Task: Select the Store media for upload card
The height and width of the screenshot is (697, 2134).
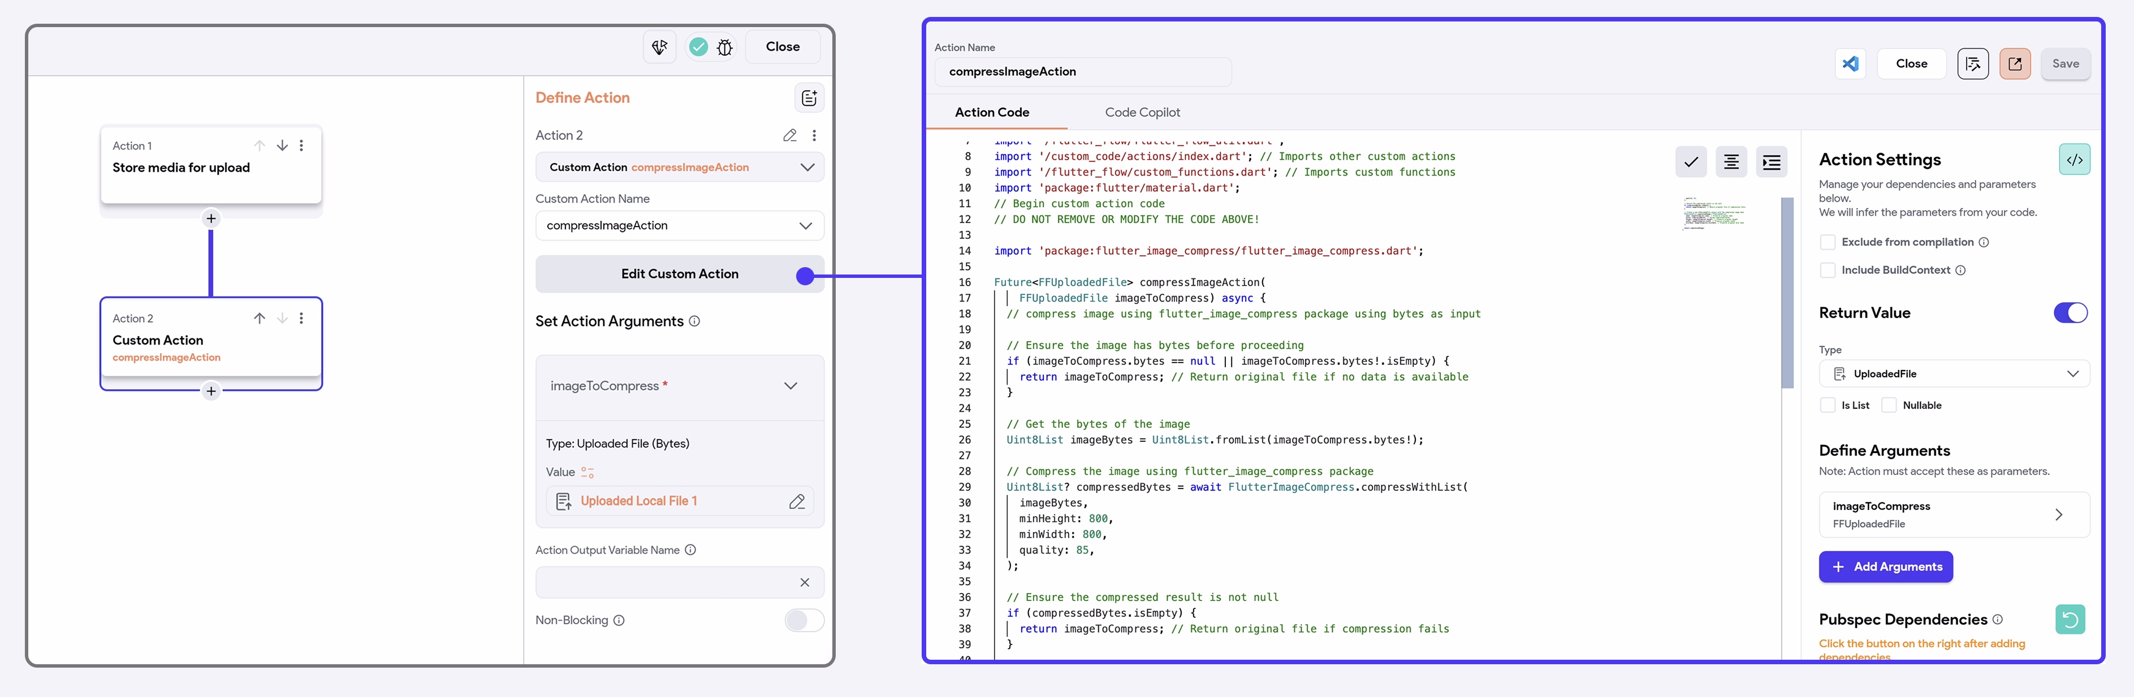Action: tap(210, 165)
